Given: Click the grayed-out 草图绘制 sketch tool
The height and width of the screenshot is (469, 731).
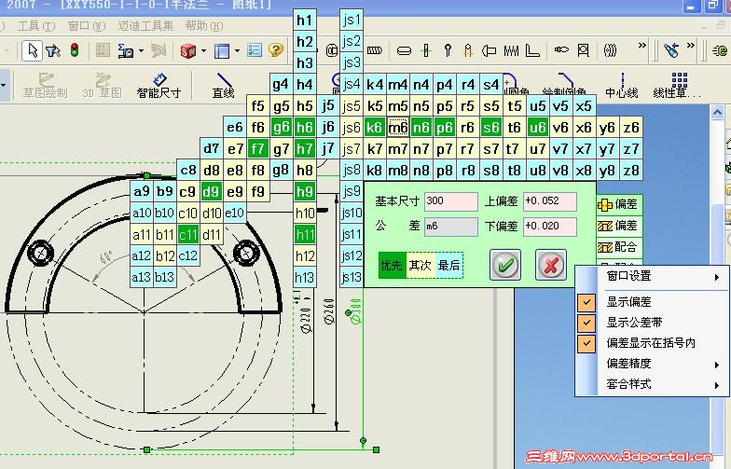Looking at the screenshot, I should [45, 86].
